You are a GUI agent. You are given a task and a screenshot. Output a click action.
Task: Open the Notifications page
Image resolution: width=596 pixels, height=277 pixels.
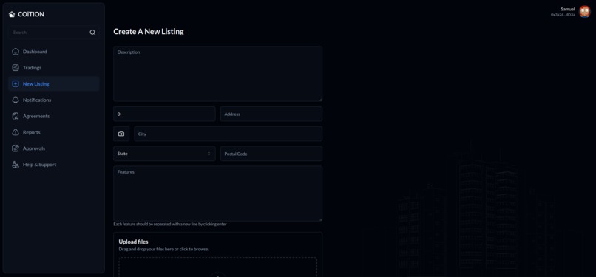pyautogui.click(x=53, y=100)
